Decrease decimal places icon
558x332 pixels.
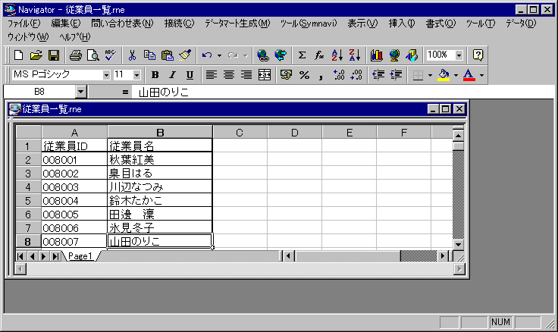pos(356,75)
